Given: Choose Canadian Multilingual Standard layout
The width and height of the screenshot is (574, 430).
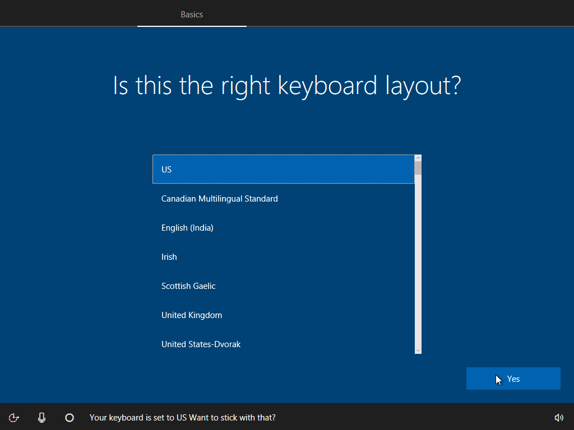Looking at the screenshot, I should click(x=284, y=199).
